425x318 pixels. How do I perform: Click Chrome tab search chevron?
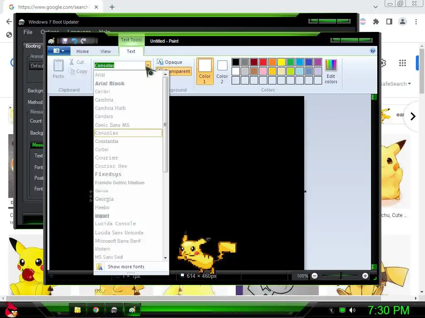[375, 7]
